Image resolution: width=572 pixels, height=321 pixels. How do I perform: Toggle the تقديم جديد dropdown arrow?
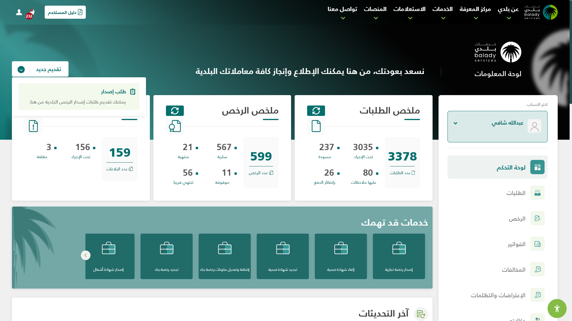tap(21, 70)
